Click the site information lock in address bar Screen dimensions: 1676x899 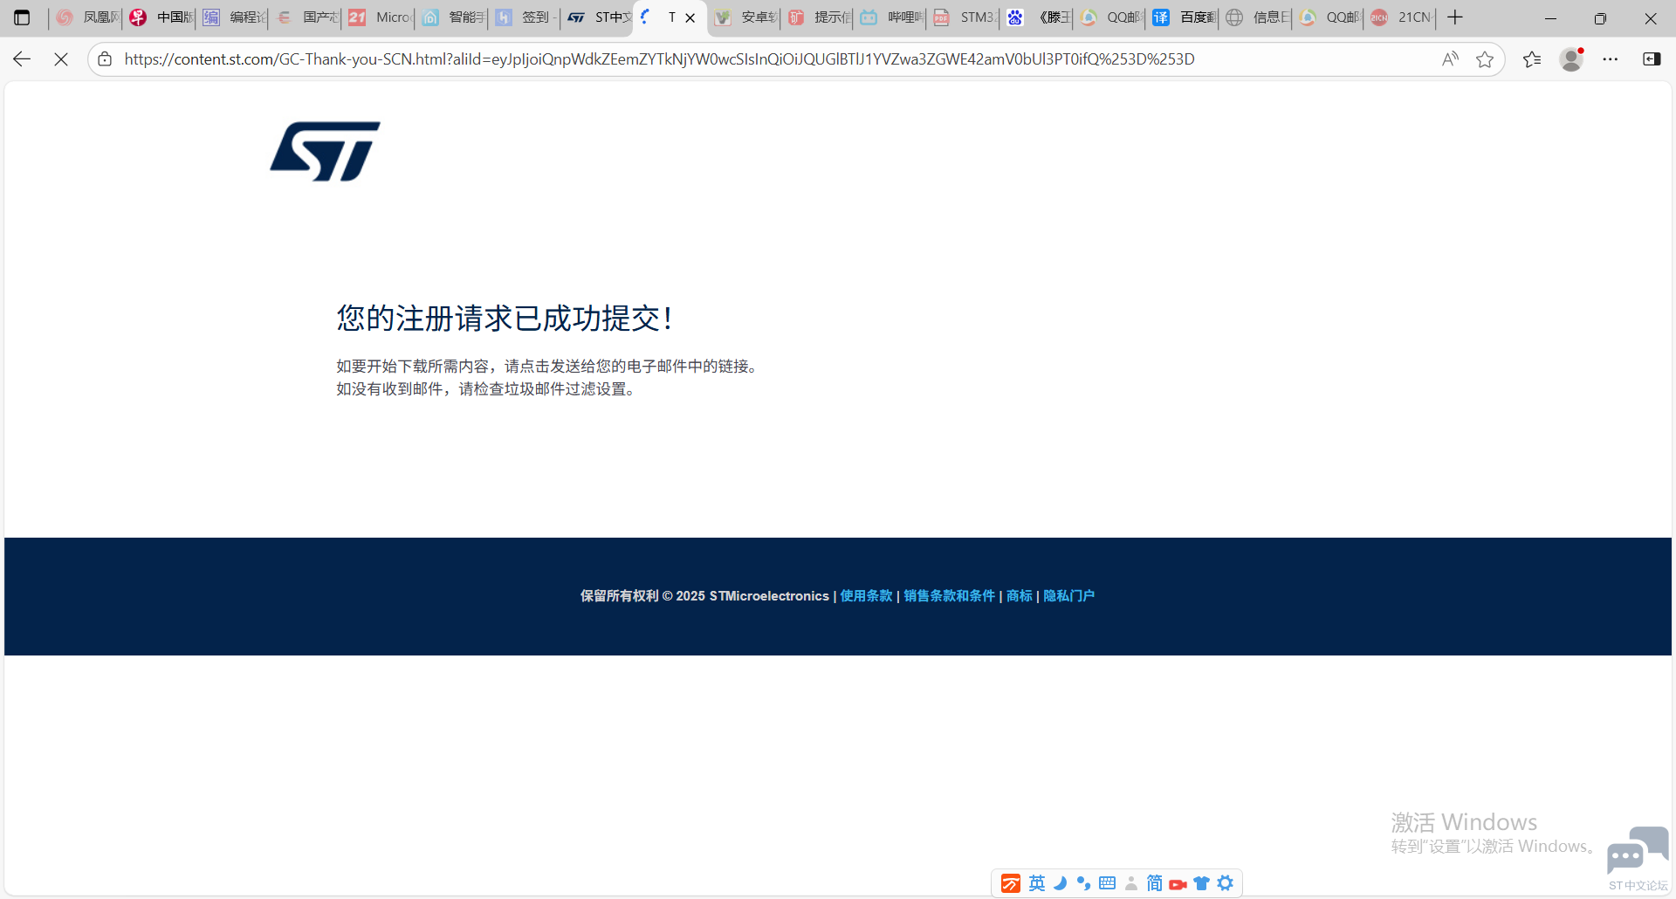point(105,58)
